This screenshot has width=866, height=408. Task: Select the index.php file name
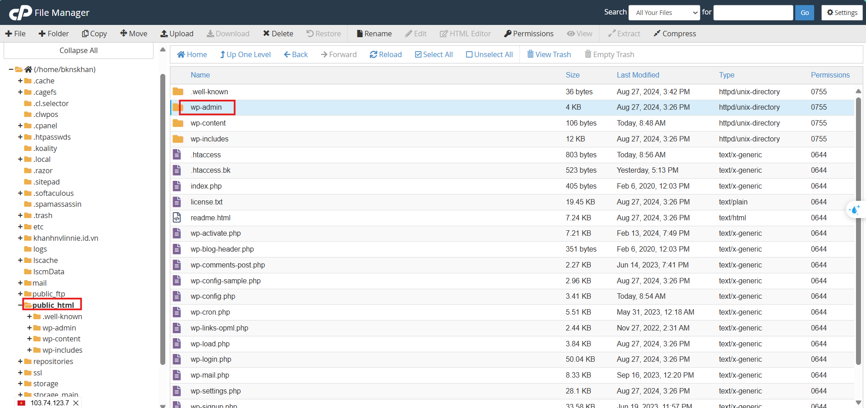[x=206, y=186]
